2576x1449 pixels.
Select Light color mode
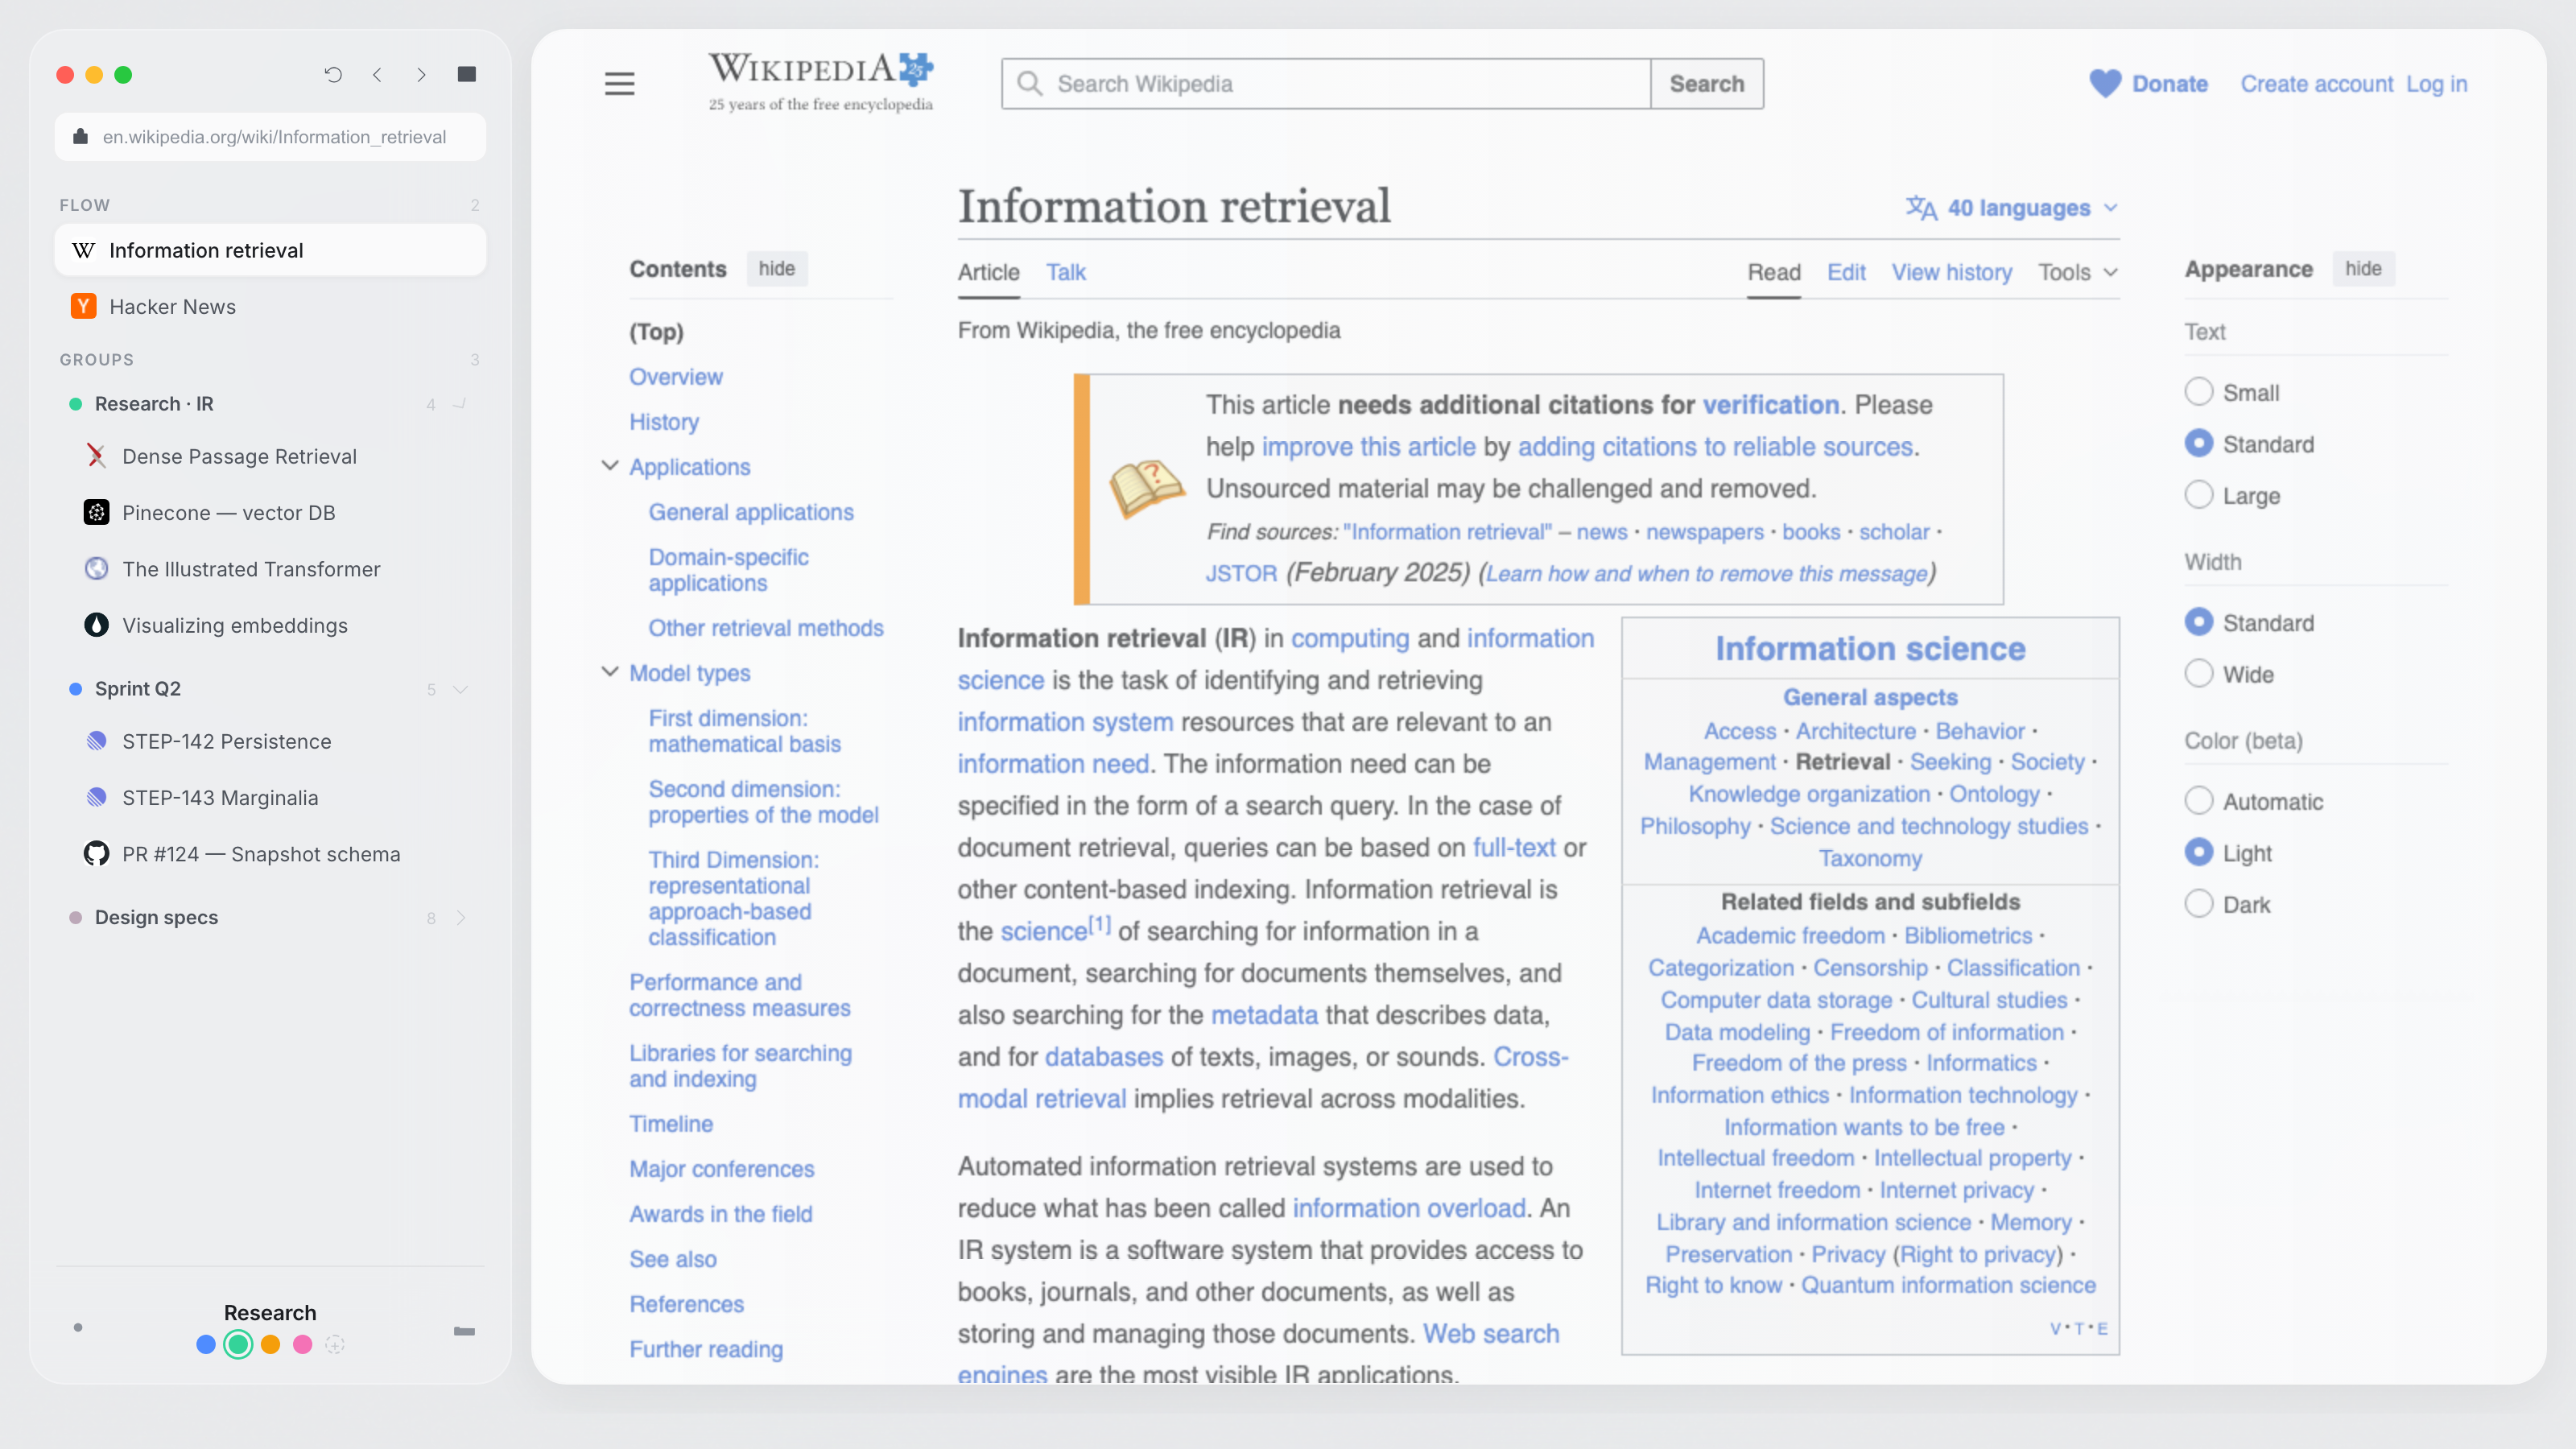(x=2198, y=852)
